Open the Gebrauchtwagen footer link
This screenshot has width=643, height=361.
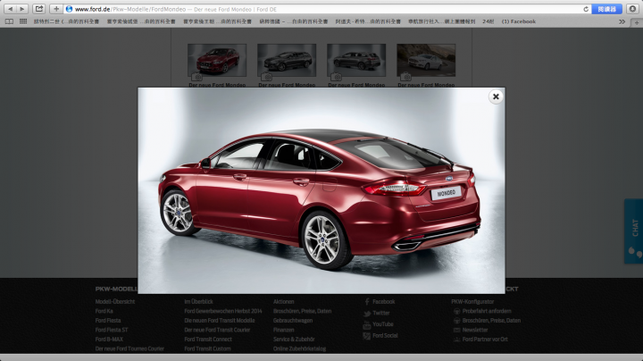293,321
